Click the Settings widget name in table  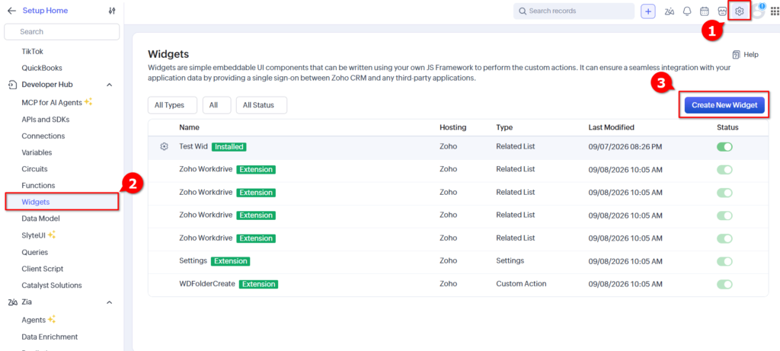[x=193, y=261]
